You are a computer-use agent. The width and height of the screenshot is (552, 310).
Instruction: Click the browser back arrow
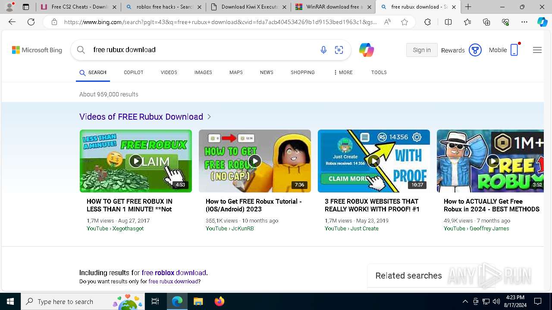tap(12, 22)
